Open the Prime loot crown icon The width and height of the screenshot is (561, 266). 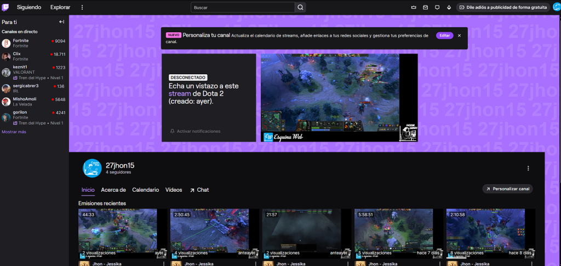pyautogui.click(x=414, y=7)
